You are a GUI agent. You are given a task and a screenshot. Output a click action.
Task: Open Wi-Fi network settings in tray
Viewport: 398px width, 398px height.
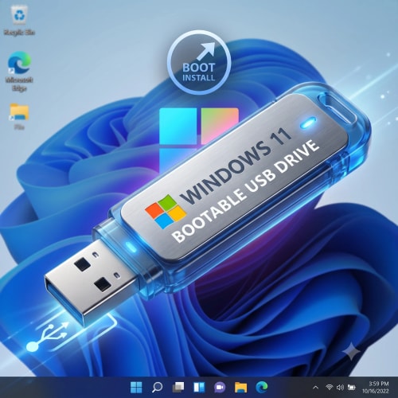coord(330,387)
